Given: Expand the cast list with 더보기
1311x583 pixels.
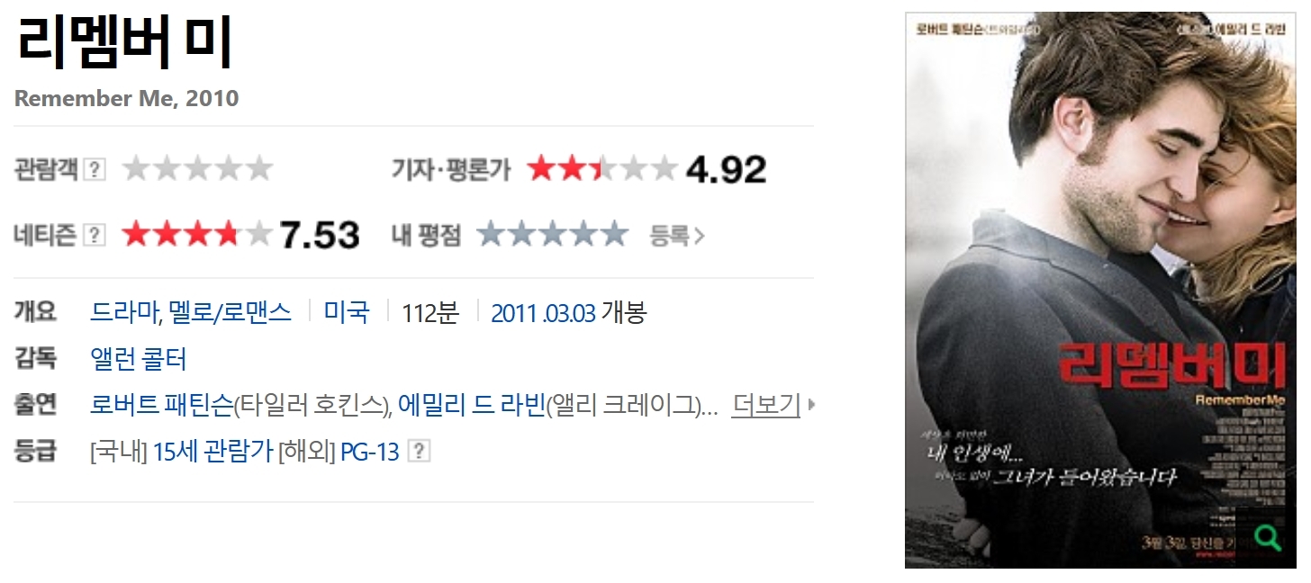Looking at the screenshot, I should pyautogui.click(x=765, y=406).
